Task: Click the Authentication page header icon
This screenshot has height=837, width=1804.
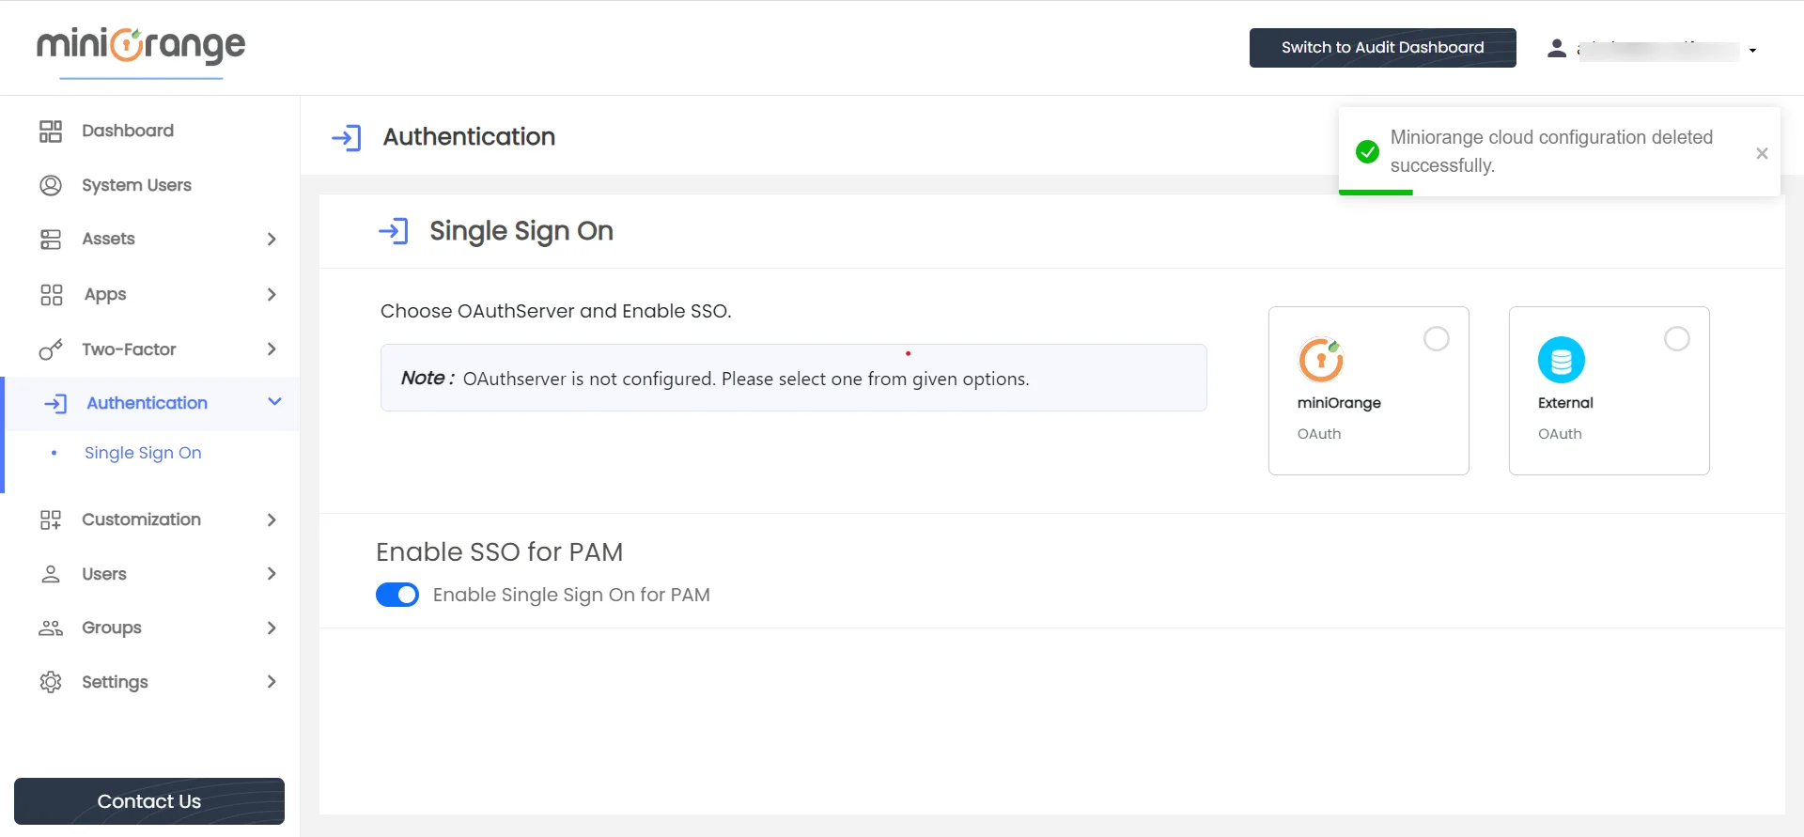Action: (x=347, y=138)
